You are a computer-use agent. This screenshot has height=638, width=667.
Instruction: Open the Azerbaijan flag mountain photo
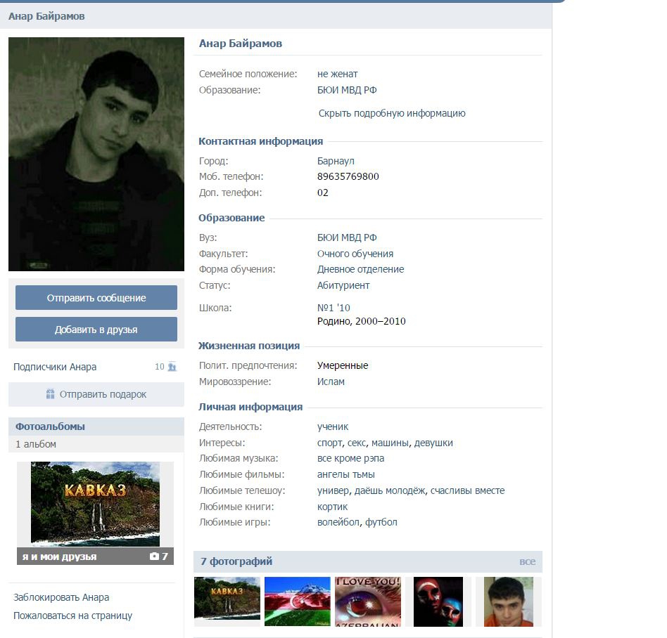(298, 601)
